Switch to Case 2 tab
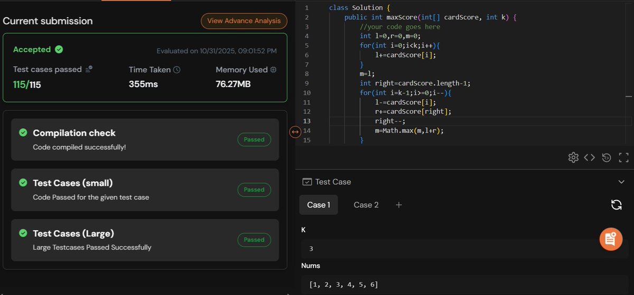This screenshot has width=634, height=295. 366,205
